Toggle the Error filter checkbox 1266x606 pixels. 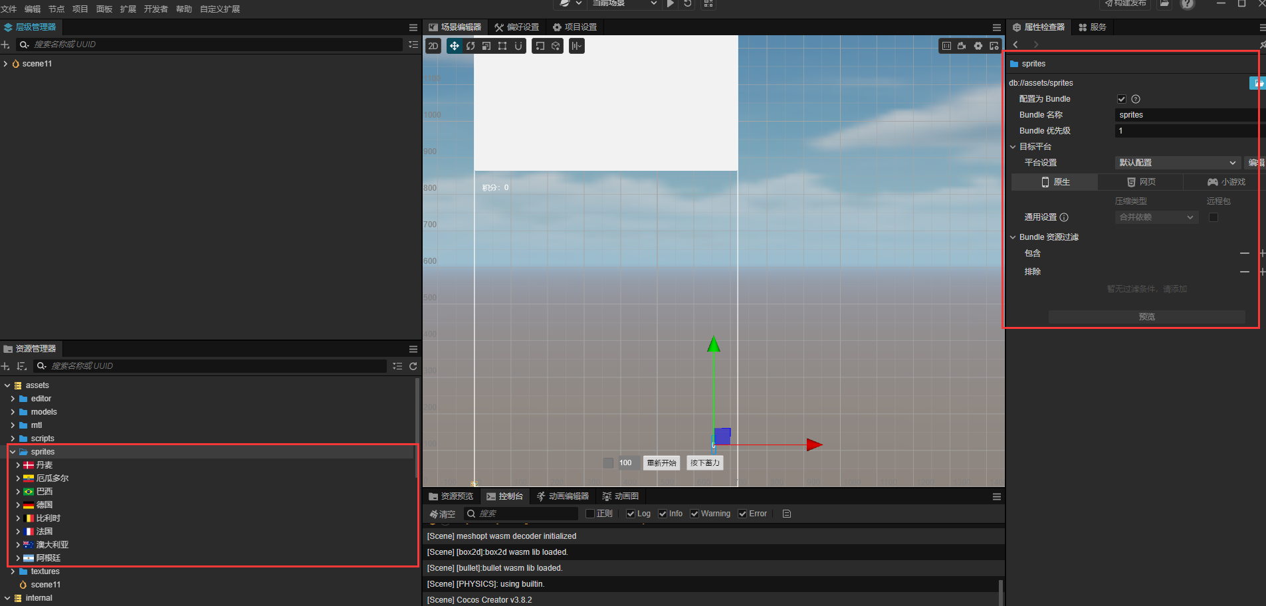click(x=742, y=514)
